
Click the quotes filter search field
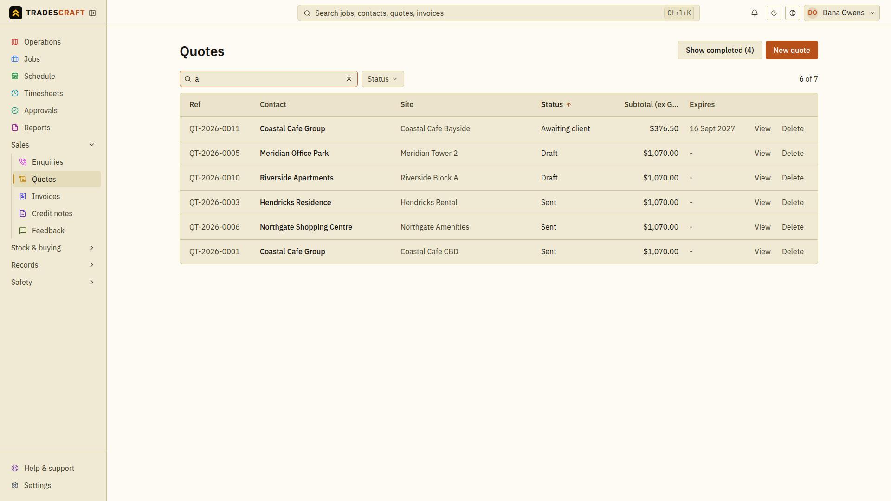click(x=268, y=79)
